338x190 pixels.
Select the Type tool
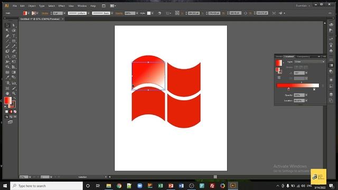pos(14,36)
